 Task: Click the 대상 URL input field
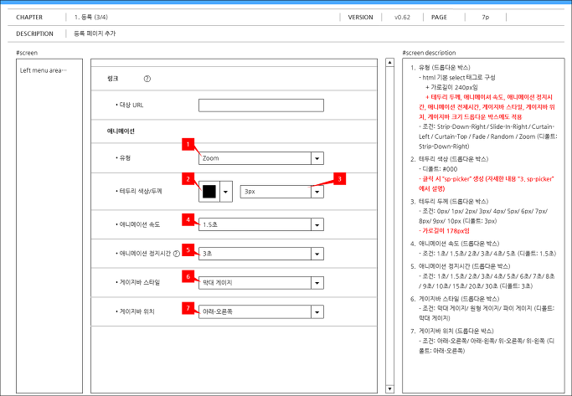(261, 105)
